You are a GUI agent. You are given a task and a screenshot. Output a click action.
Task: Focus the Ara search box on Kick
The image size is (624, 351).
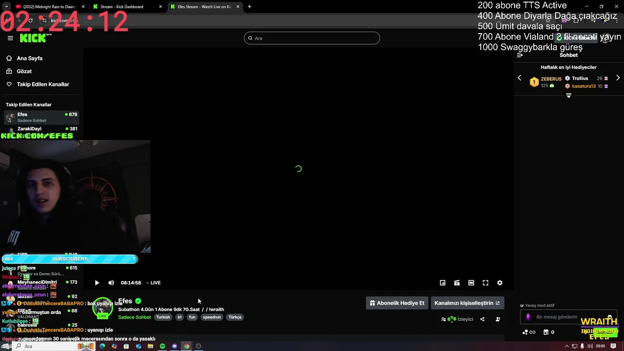tap(312, 38)
